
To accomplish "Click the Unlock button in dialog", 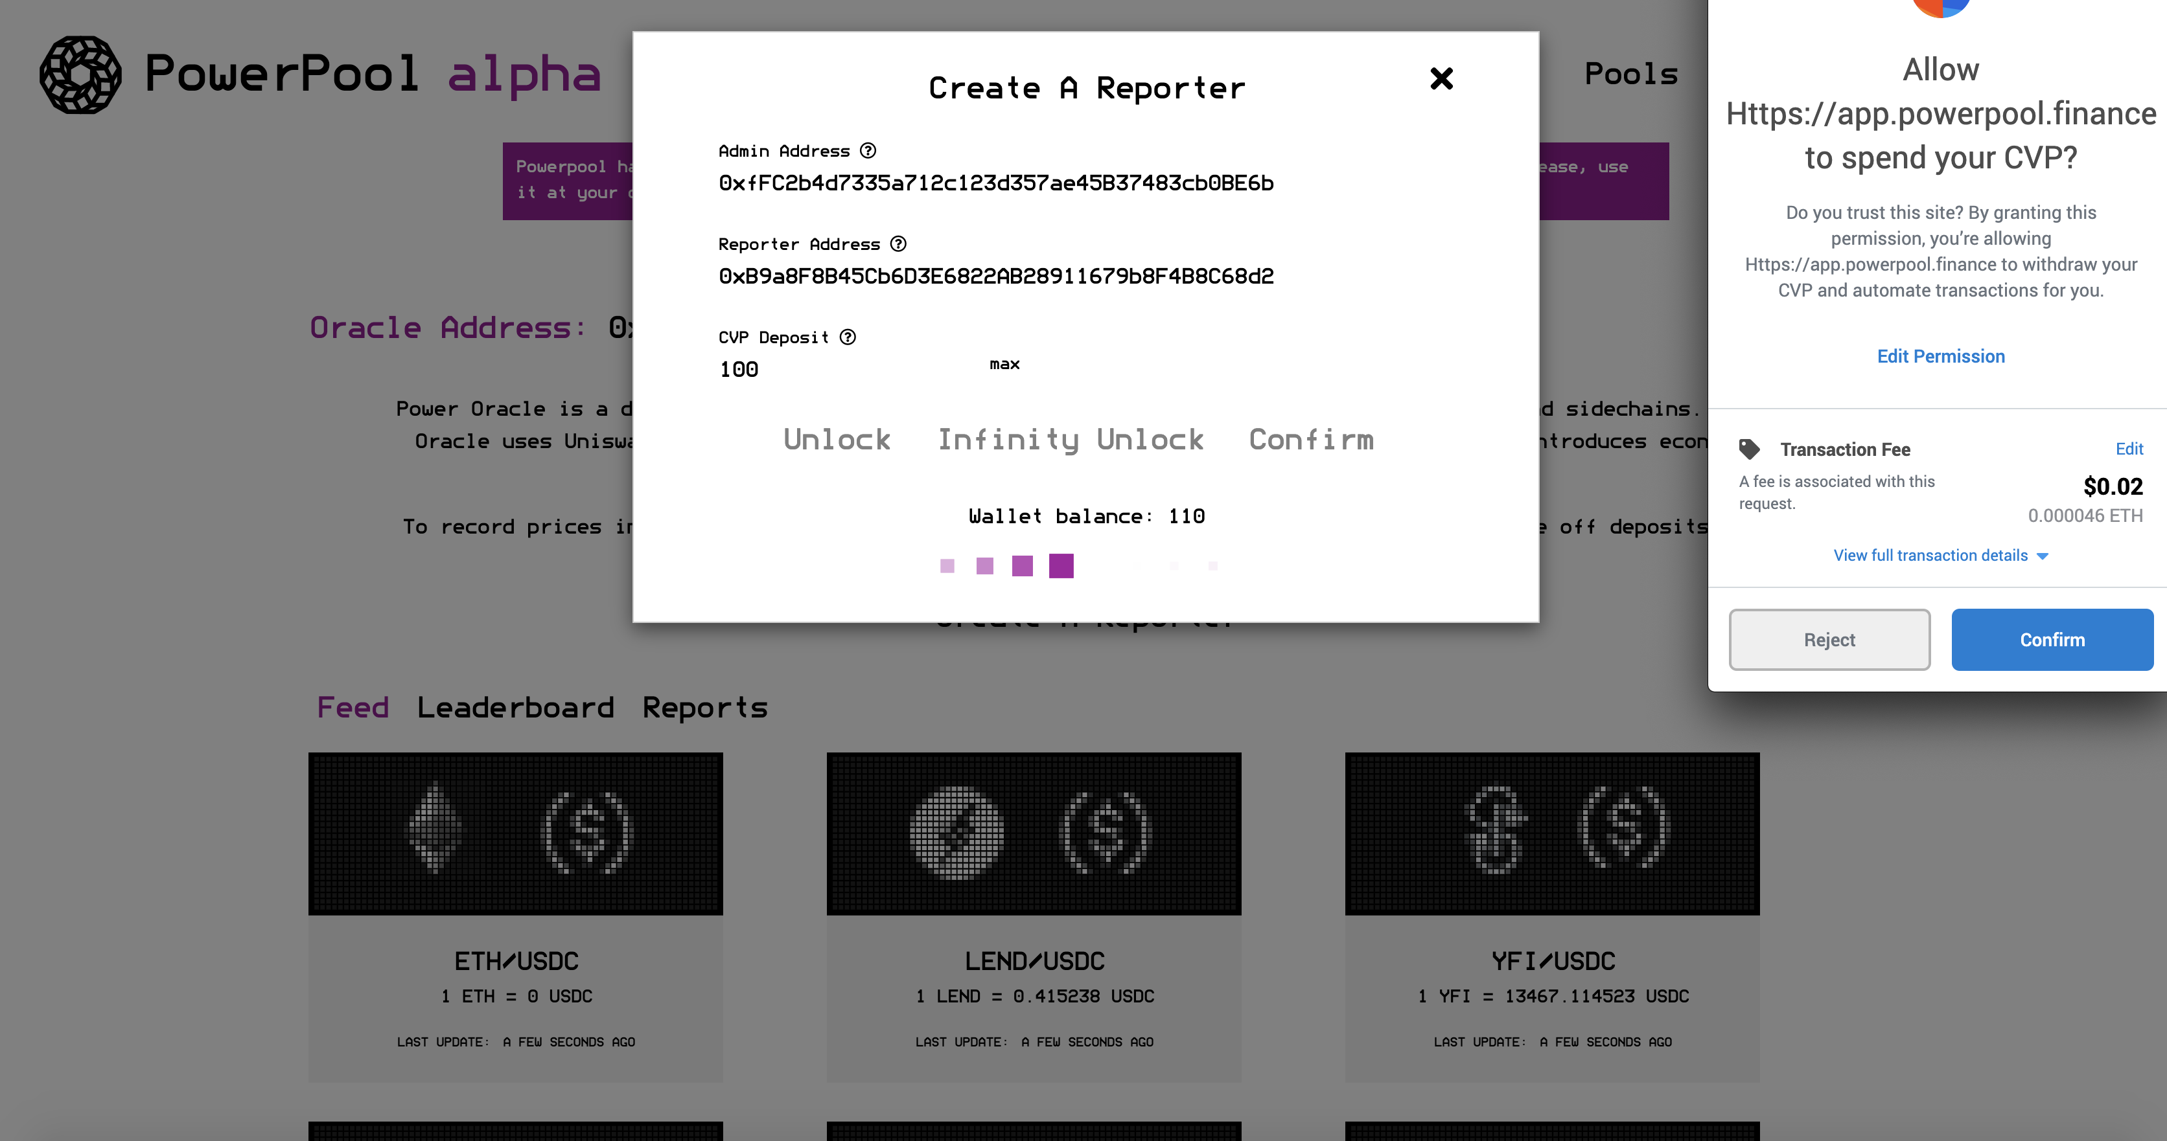I will [x=837, y=440].
